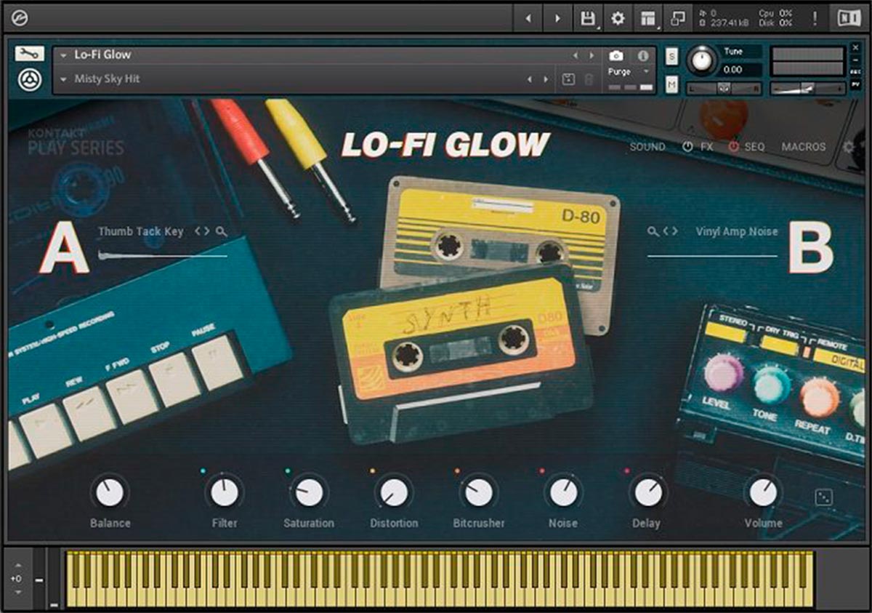Screen dimensions: 872x613
Task: Open the SOUND tab
Action: click(647, 146)
